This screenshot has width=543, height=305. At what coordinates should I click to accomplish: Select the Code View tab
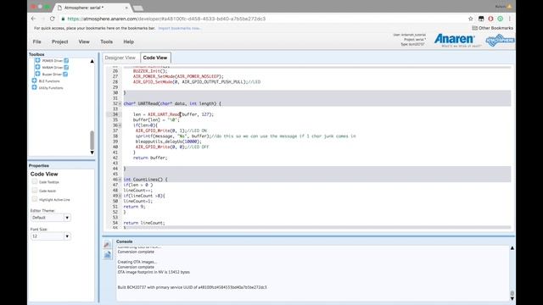tap(155, 58)
